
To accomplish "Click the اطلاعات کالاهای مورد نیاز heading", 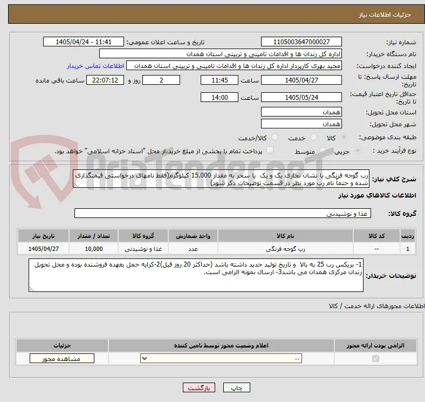I will pyautogui.click(x=377, y=195).
